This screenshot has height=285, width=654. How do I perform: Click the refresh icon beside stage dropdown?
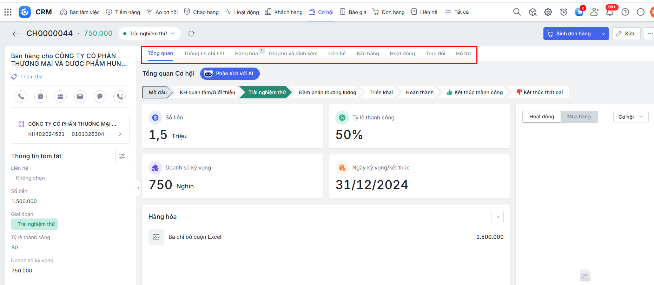click(x=191, y=34)
